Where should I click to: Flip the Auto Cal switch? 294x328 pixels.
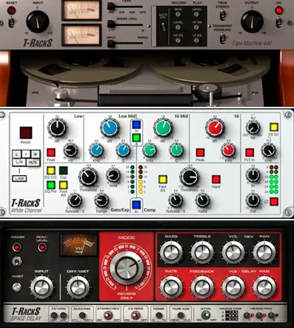point(163,27)
